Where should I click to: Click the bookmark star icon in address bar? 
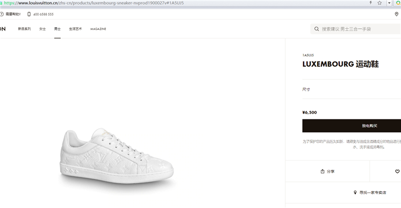379,3
